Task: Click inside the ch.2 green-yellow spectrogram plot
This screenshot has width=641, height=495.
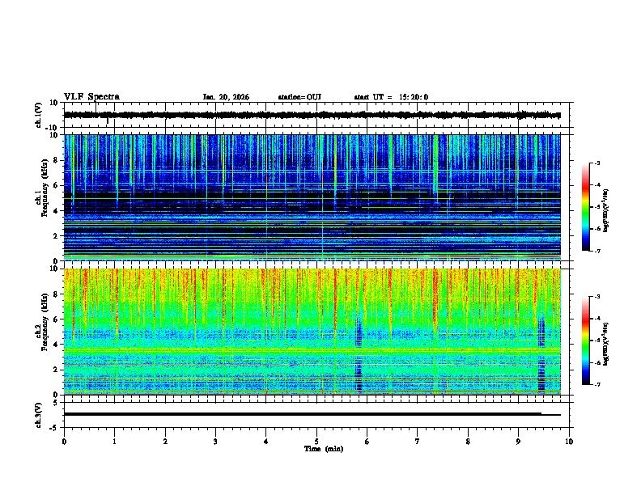Action: click(x=312, y=332)
